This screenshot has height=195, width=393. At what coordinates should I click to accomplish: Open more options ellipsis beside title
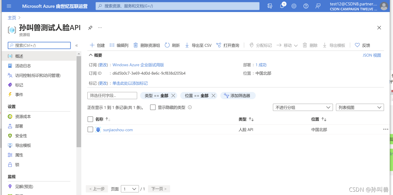pos(100,28)
